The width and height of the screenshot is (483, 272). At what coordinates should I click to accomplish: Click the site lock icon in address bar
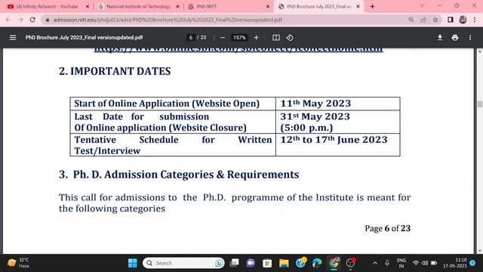(x=47, y=20)
